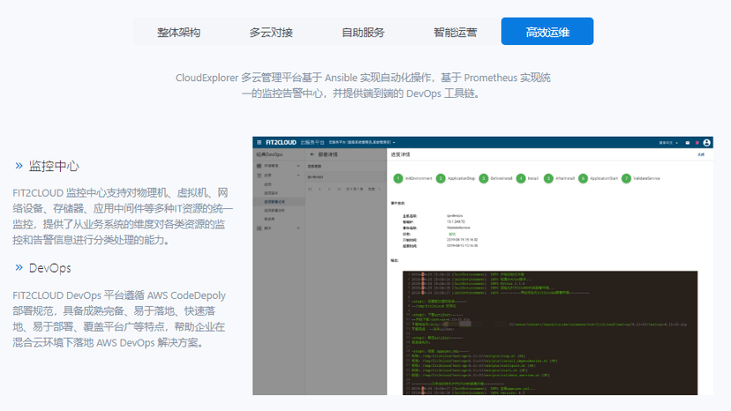This screenshot has width=731, height=411.
Task: Select step 1 InitEnvironment circle
Action: (x=398, y=178)
